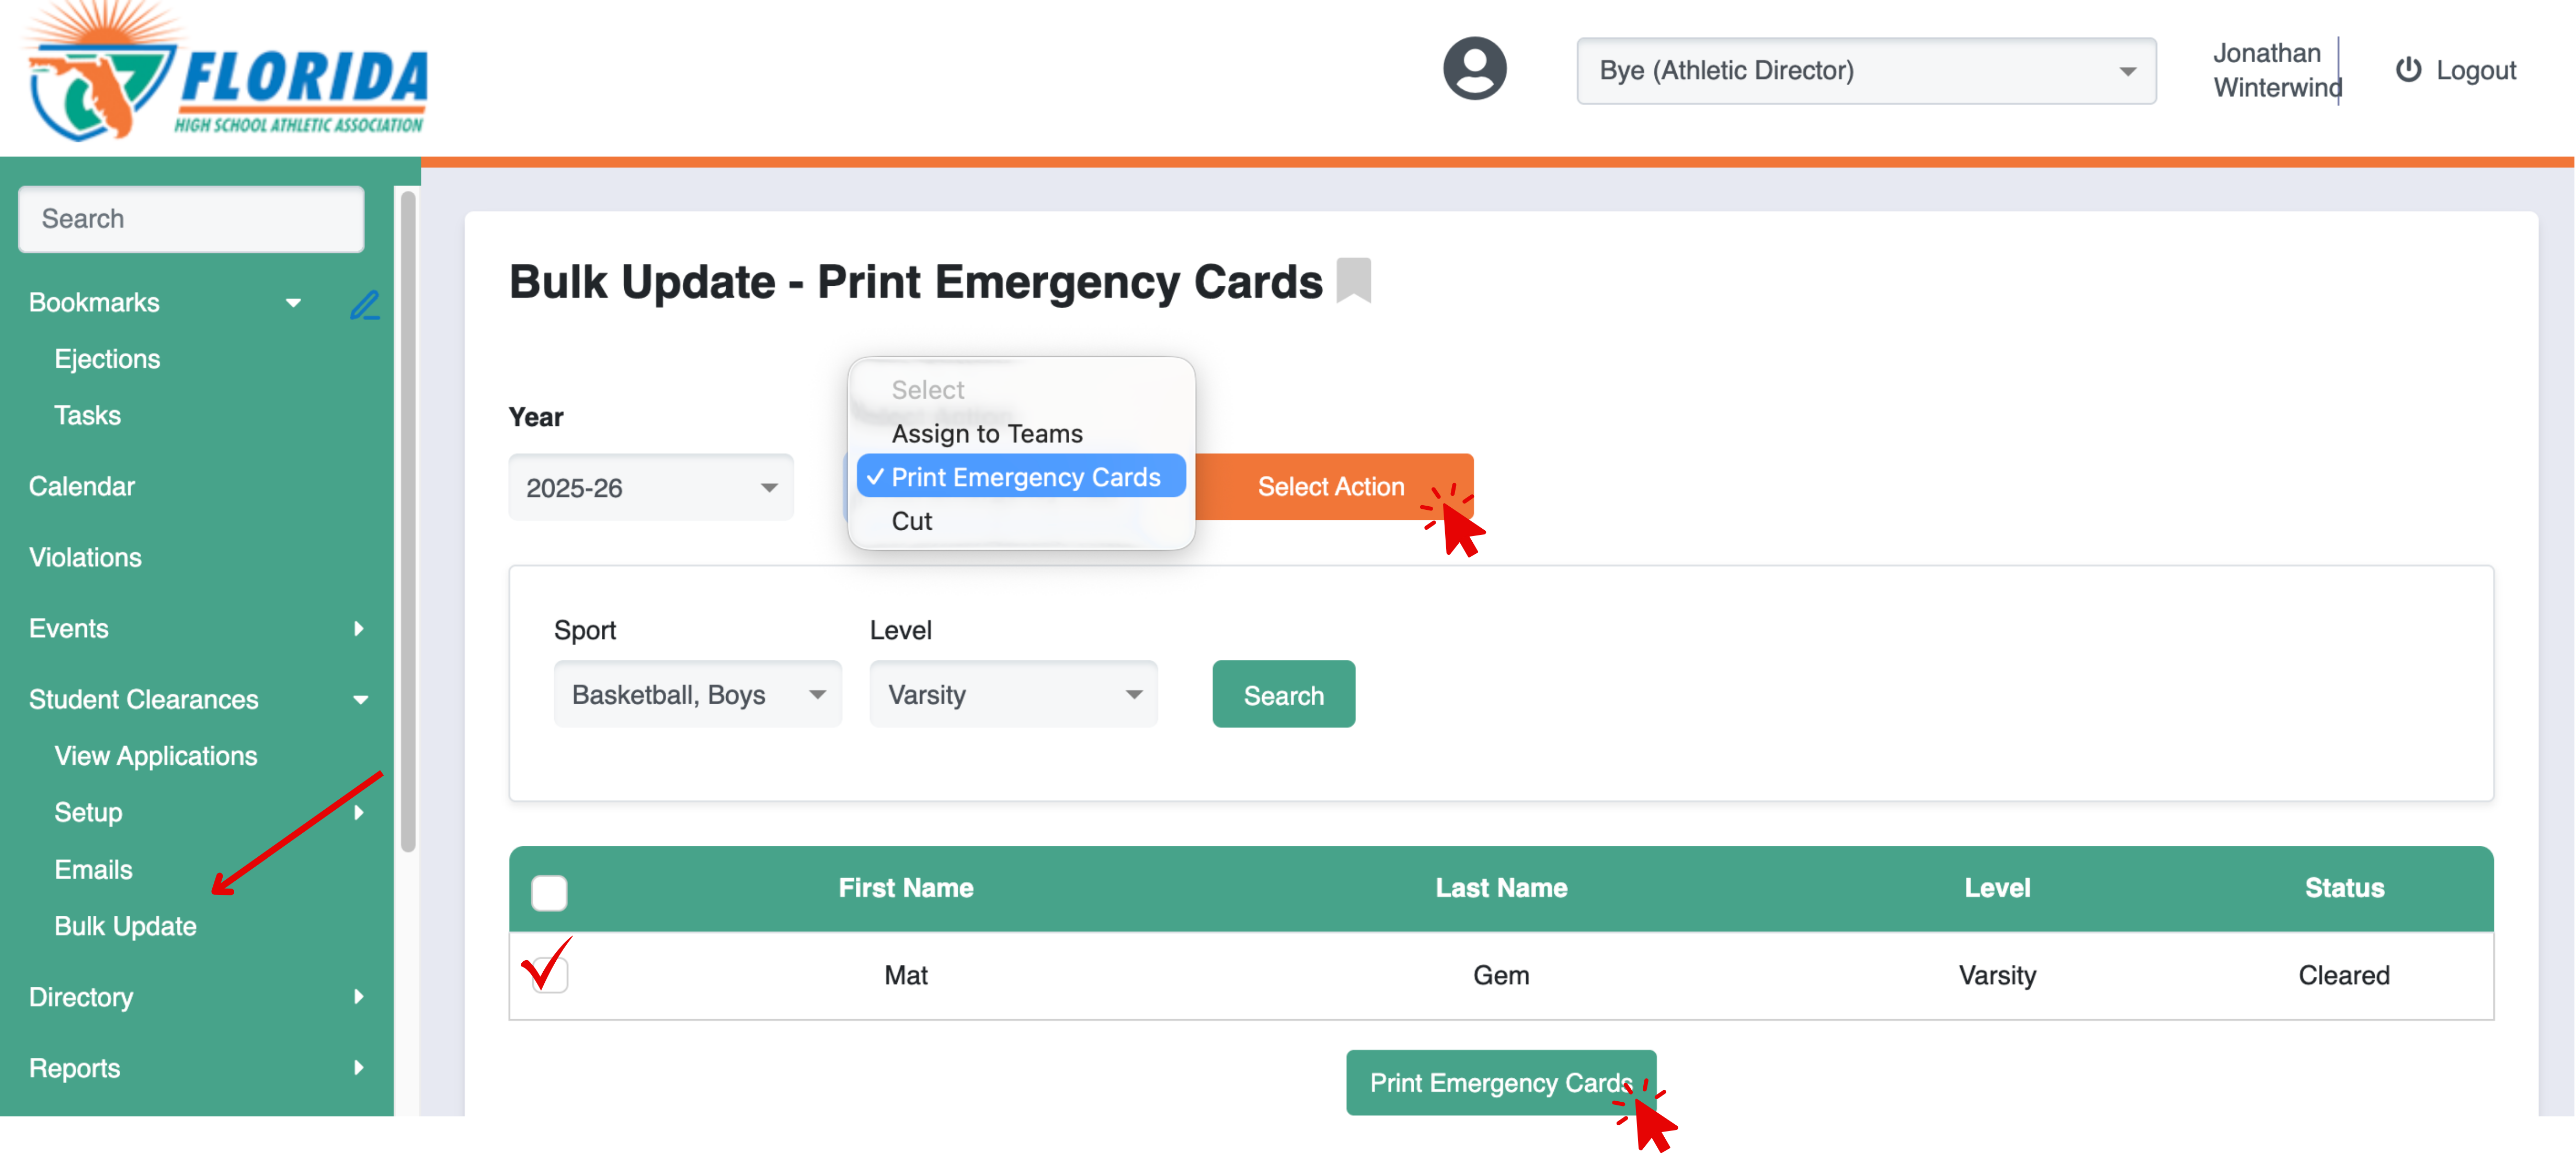Click the green Print Emergency Cards button
This screenshot has width=2576, height=1154.
(x=1500, y=1083)
